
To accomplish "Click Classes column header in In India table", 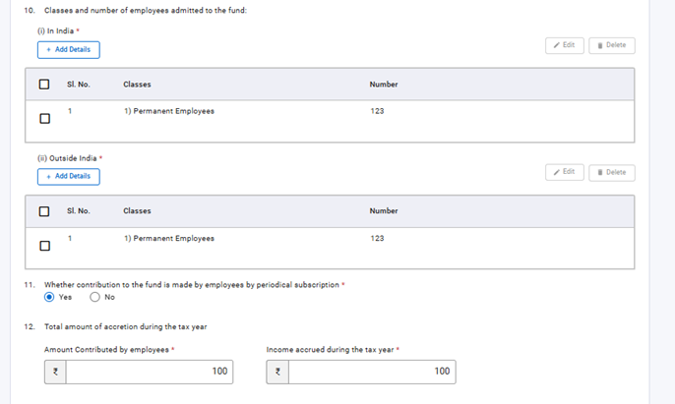I will click(137, 85).
